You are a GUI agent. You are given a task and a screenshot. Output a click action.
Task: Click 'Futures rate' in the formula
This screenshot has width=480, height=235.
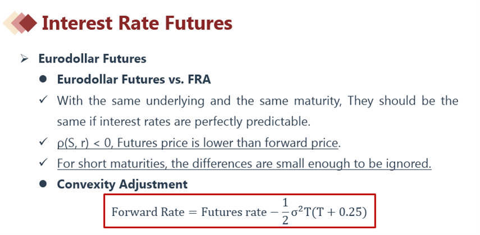234,213
